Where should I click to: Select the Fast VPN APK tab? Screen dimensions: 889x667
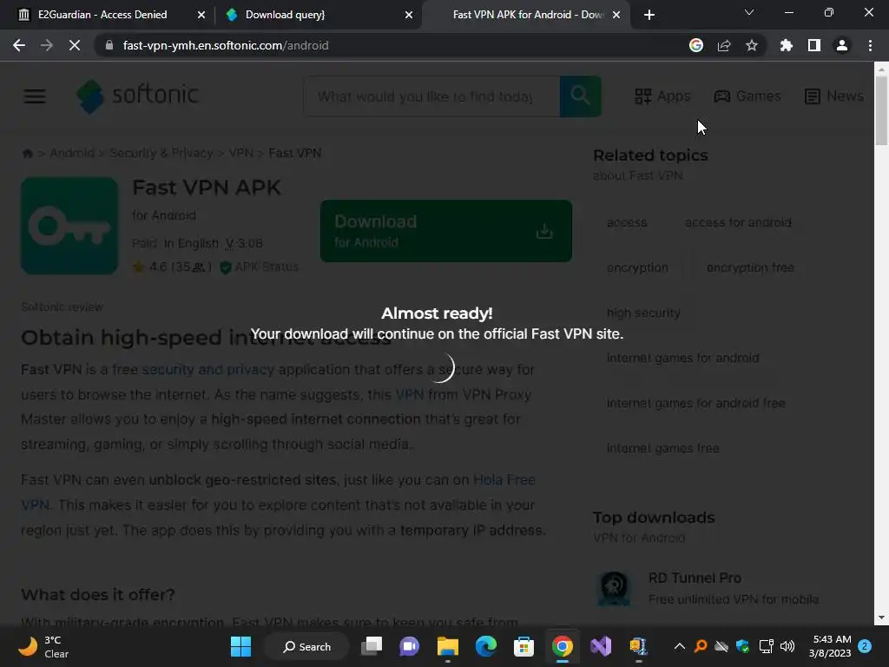[529, 15]
